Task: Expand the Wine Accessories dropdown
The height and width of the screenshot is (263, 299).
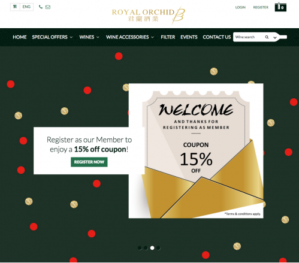Action: point(130,37)
